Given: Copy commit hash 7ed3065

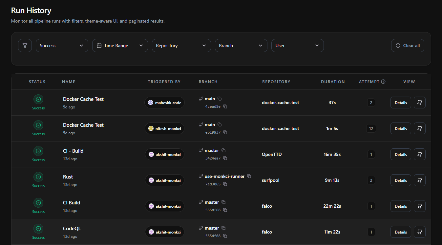Looking at the screenshot, I should (225, 184).
